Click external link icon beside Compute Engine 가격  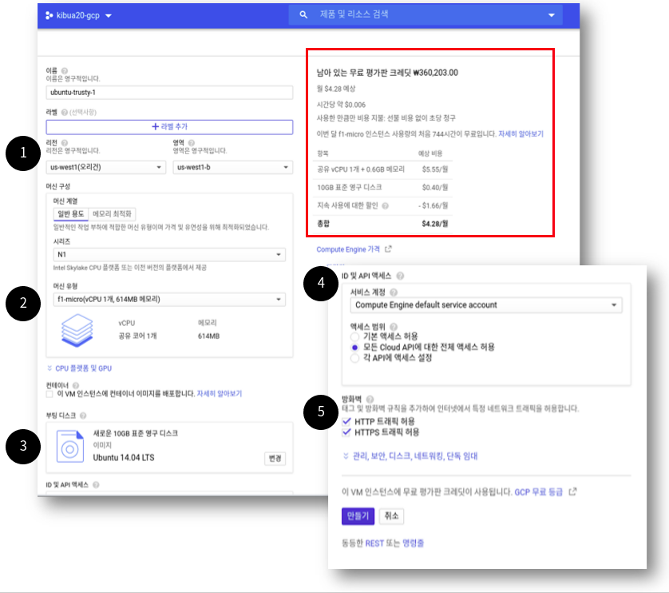point(388,249)
